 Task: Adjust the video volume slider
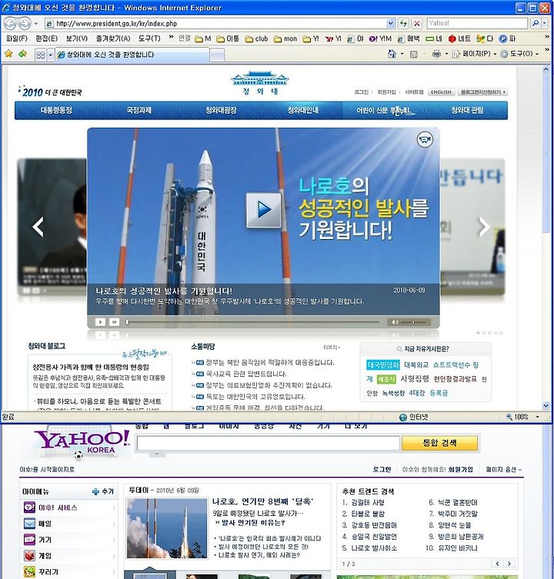point(413,322)
